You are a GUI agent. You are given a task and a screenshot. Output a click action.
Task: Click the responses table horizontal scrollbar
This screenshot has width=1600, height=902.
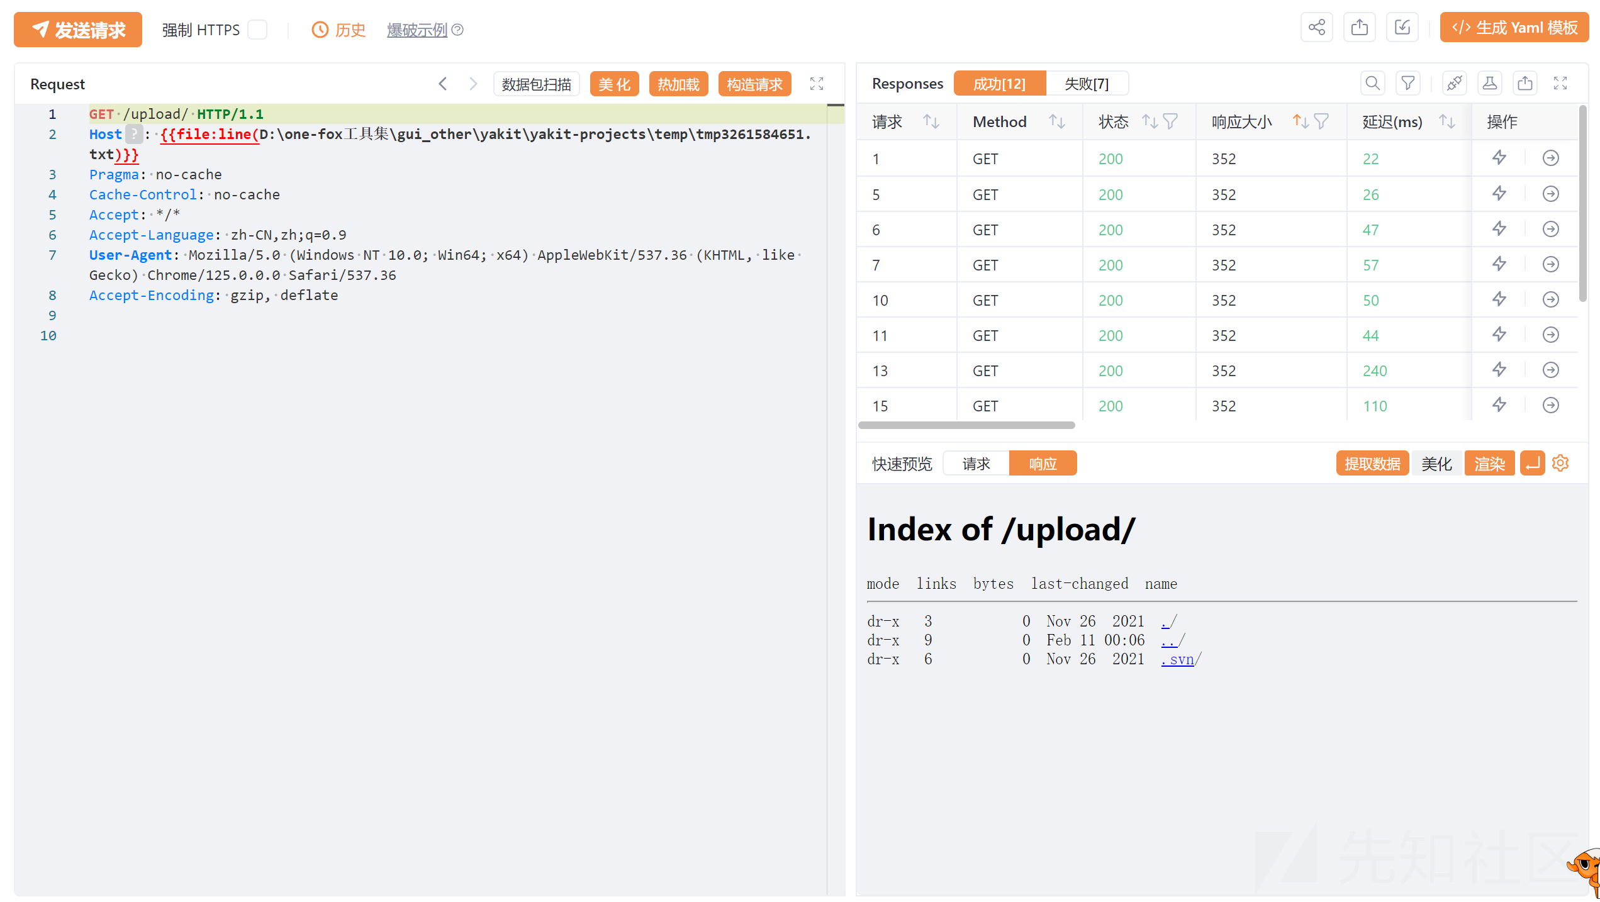pyautogui.click(x=966, y=425)
